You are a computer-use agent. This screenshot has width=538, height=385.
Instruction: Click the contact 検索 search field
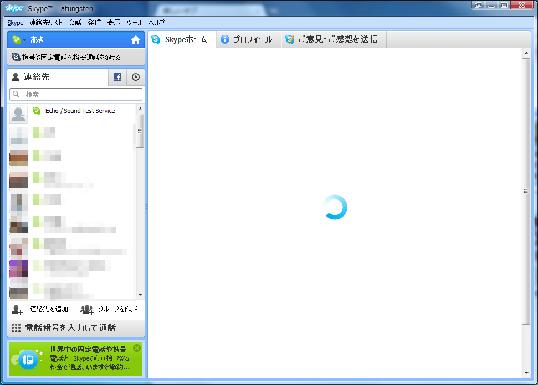(x=76, y=94)
